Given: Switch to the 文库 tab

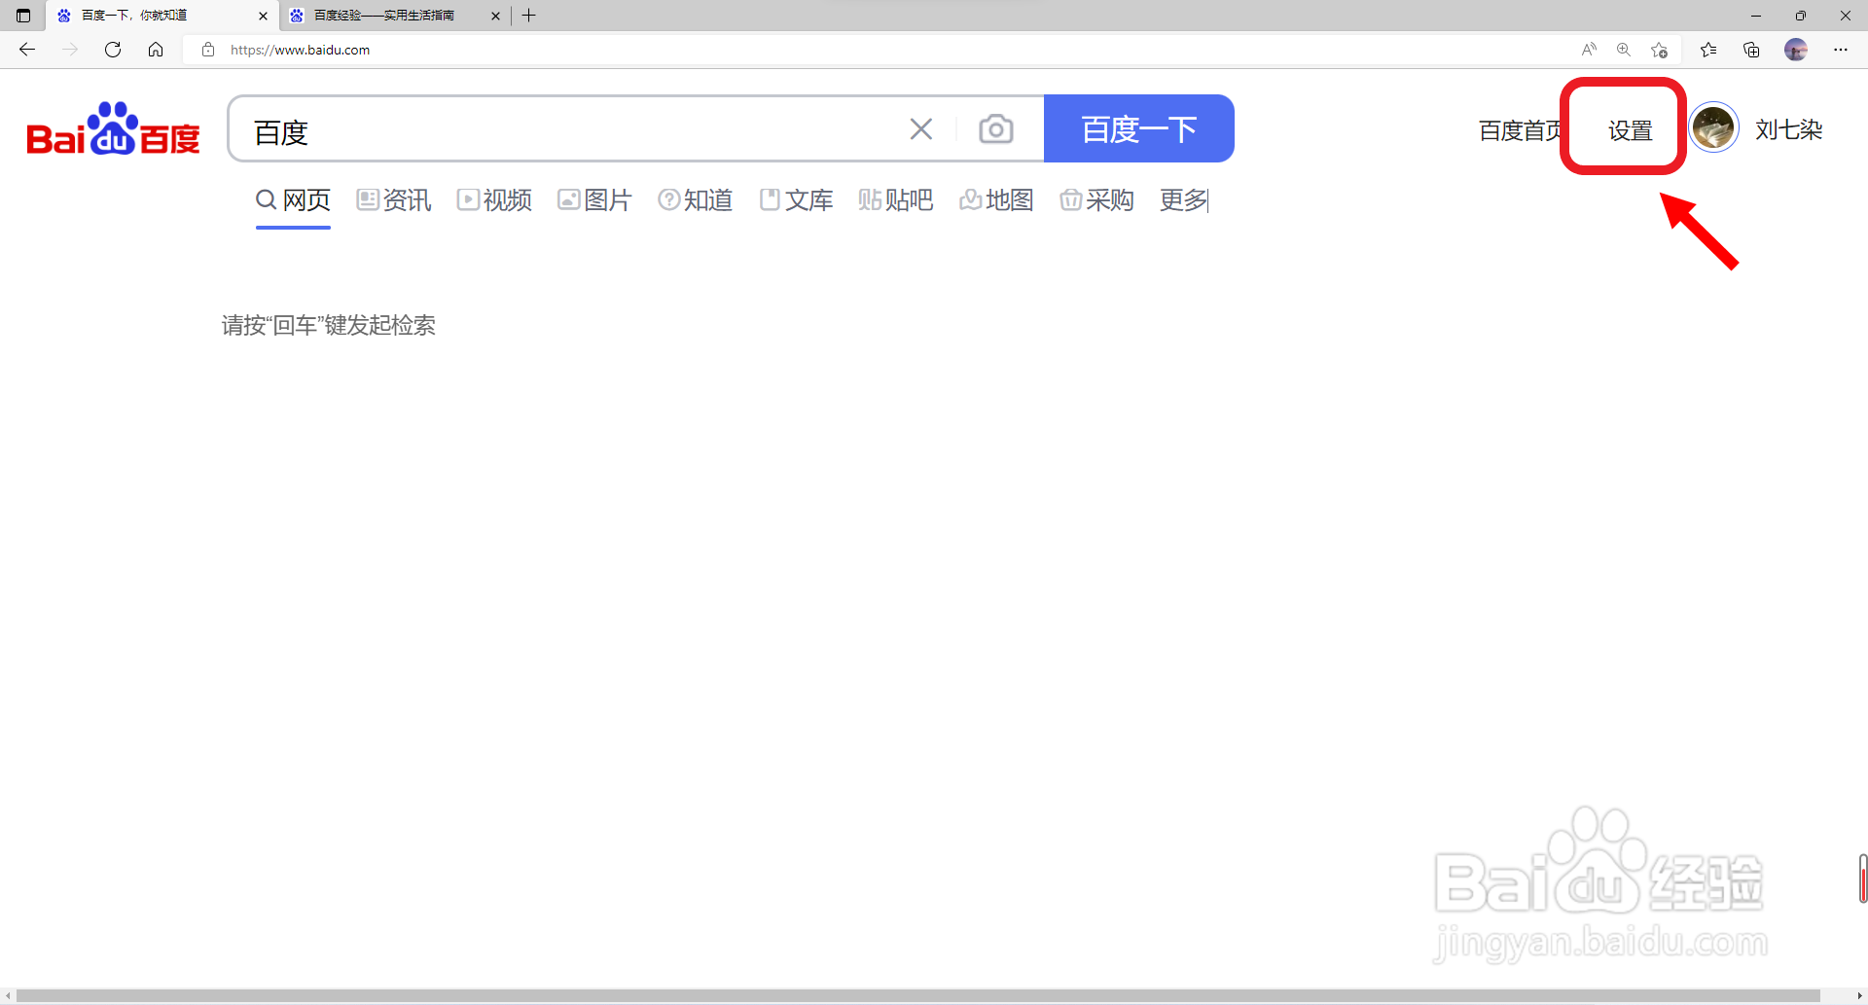Looking at the screenshot, I should coord(796,200).
